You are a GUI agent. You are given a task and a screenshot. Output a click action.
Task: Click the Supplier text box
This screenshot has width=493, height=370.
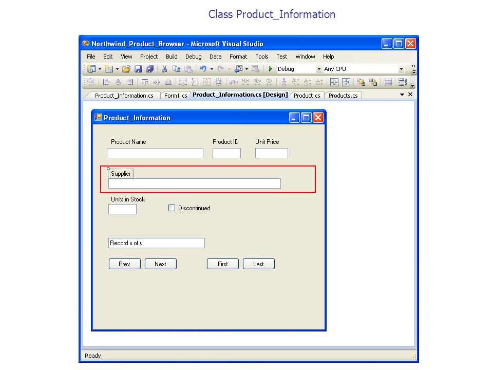[195, 183]
